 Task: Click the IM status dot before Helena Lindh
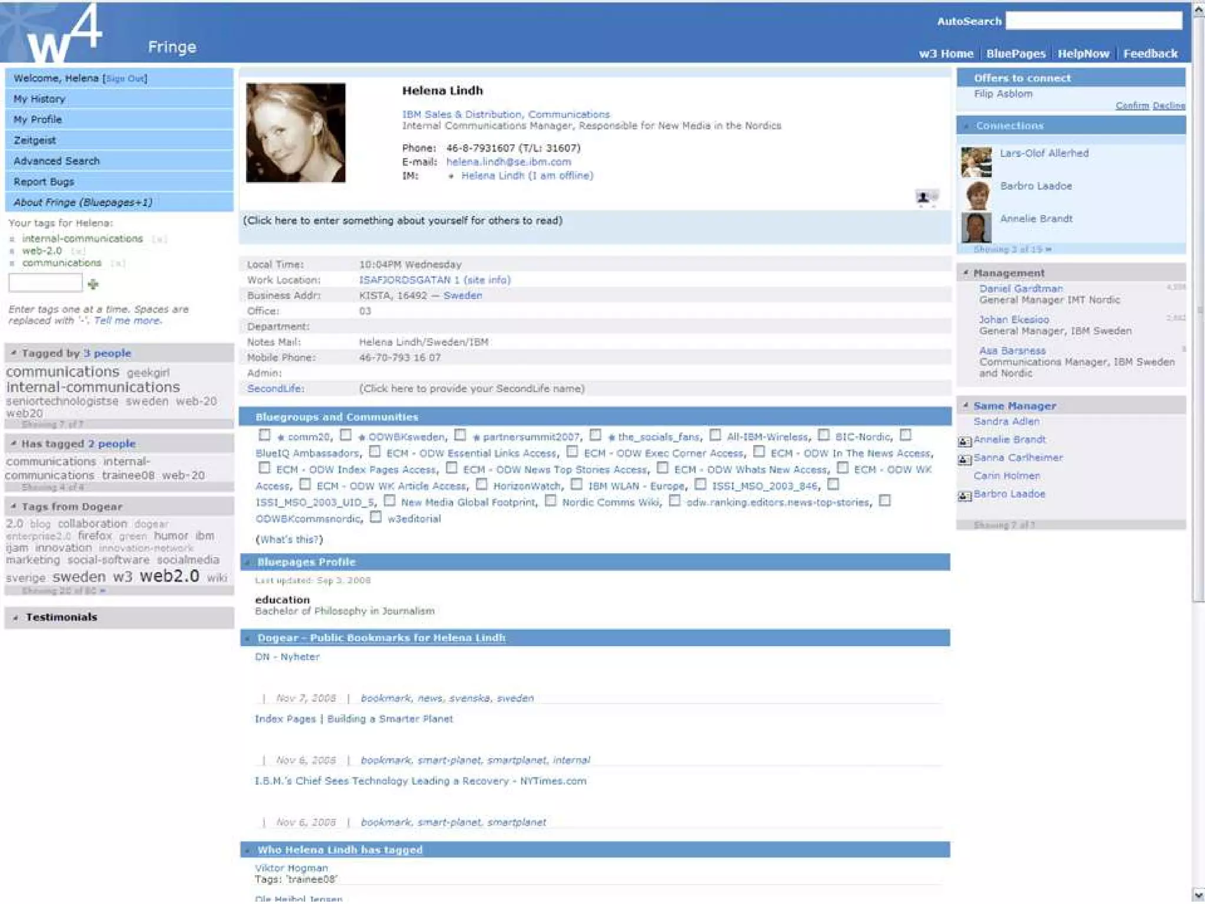click(451, 176)
